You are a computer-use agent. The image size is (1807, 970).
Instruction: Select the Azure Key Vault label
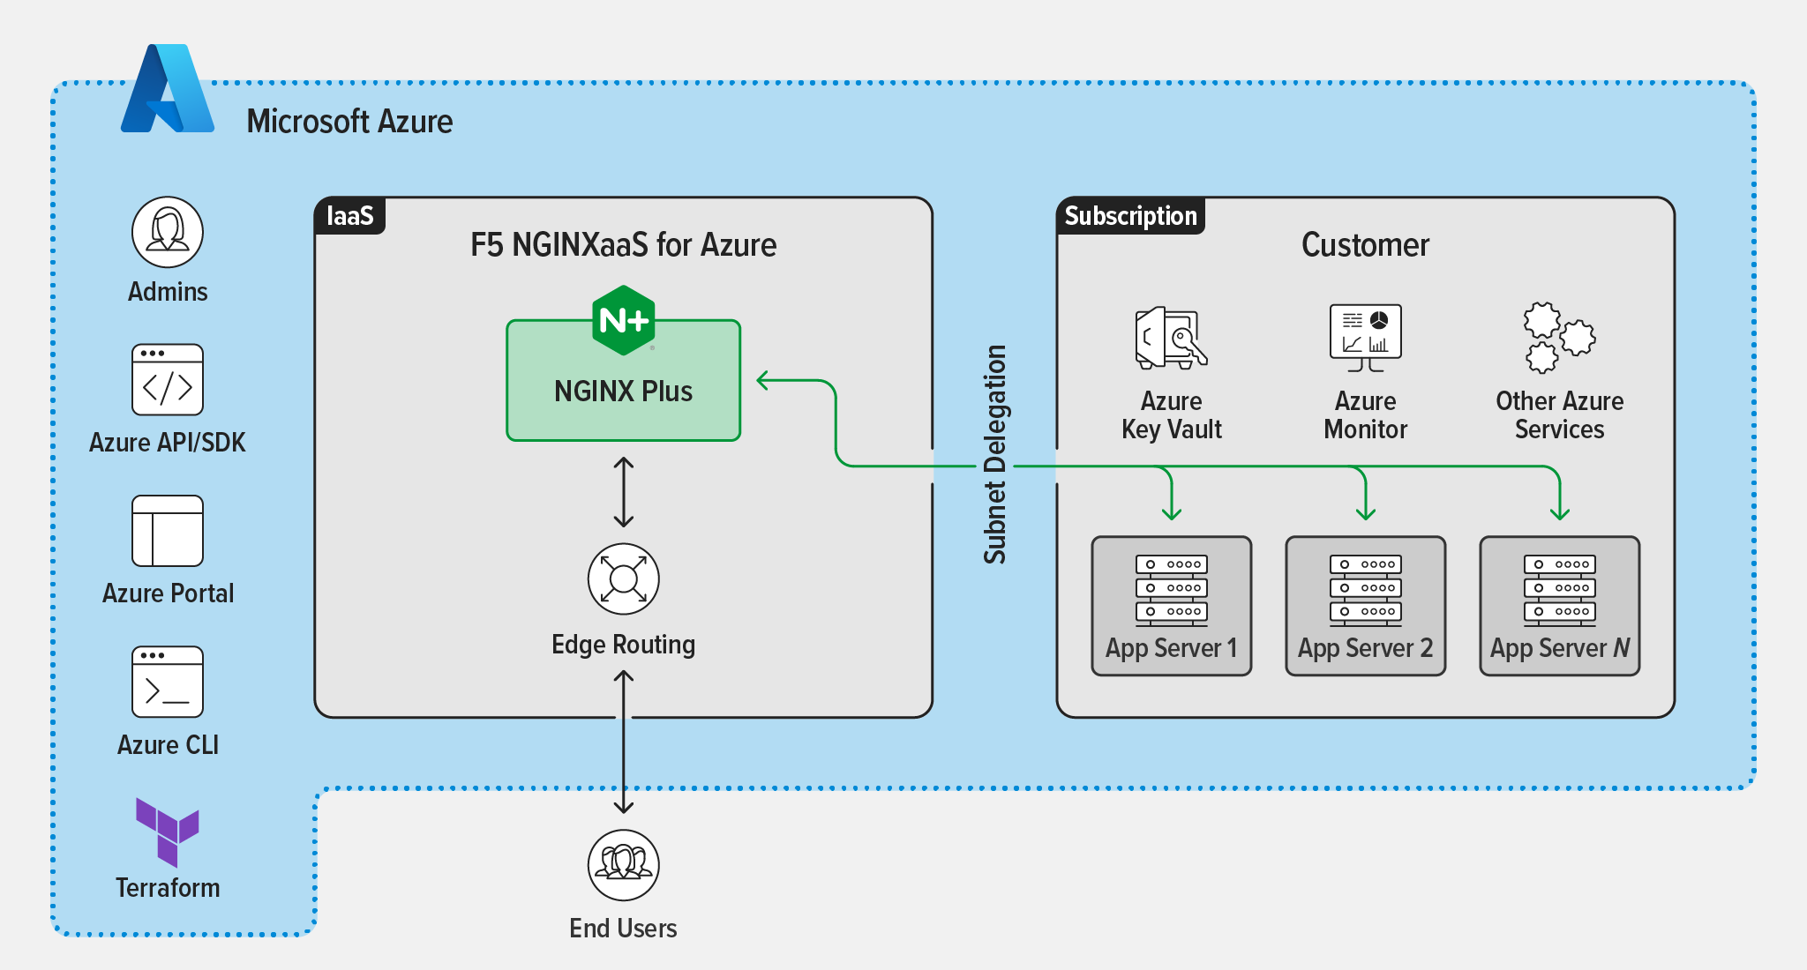(x=1172, y=415)
